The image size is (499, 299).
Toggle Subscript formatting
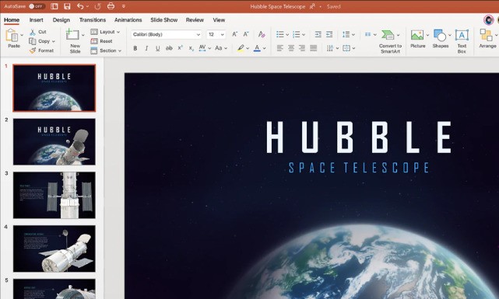(x=191, y=48)
